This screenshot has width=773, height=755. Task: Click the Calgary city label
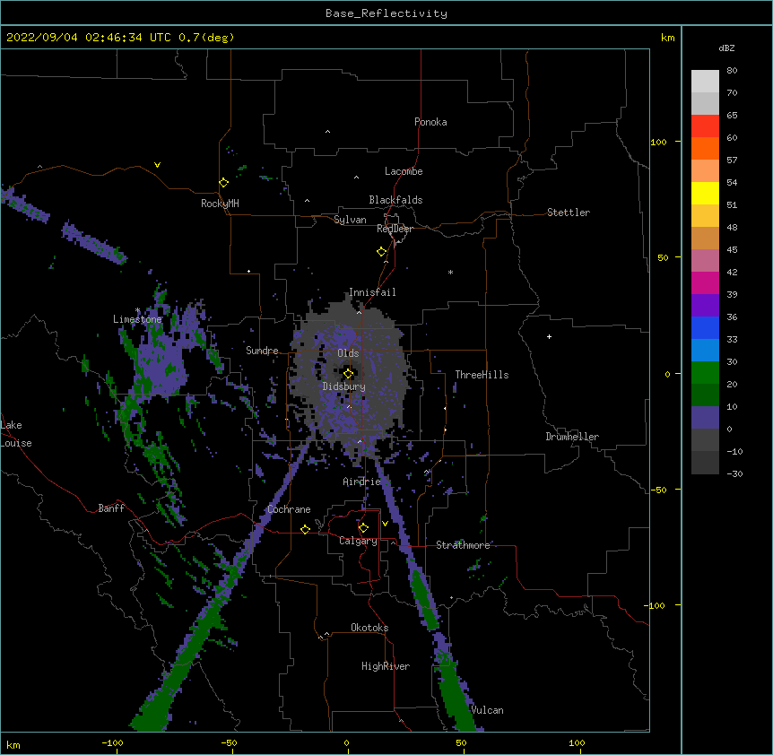coord(358,541)
